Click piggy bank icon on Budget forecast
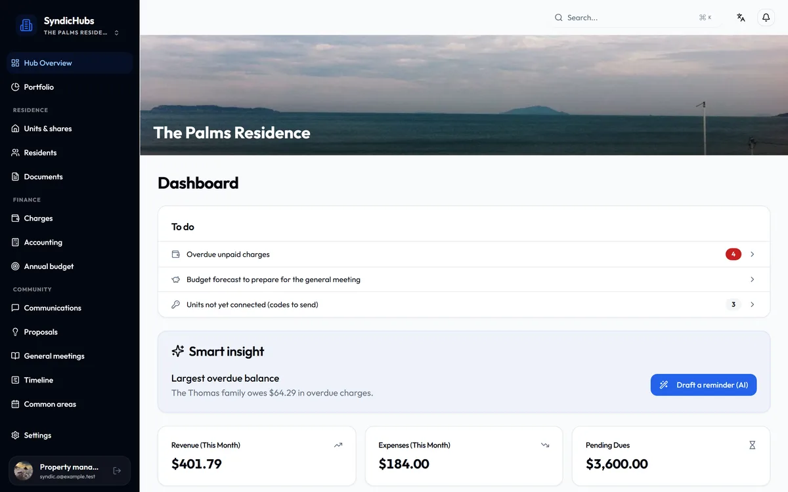This screenshot has height=492, width=788. tap(175, 279)
